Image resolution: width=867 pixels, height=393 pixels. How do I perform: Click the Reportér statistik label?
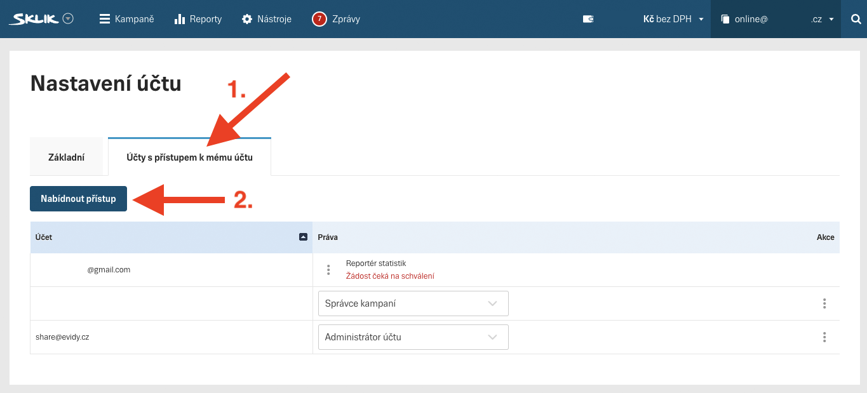[376, 263]
